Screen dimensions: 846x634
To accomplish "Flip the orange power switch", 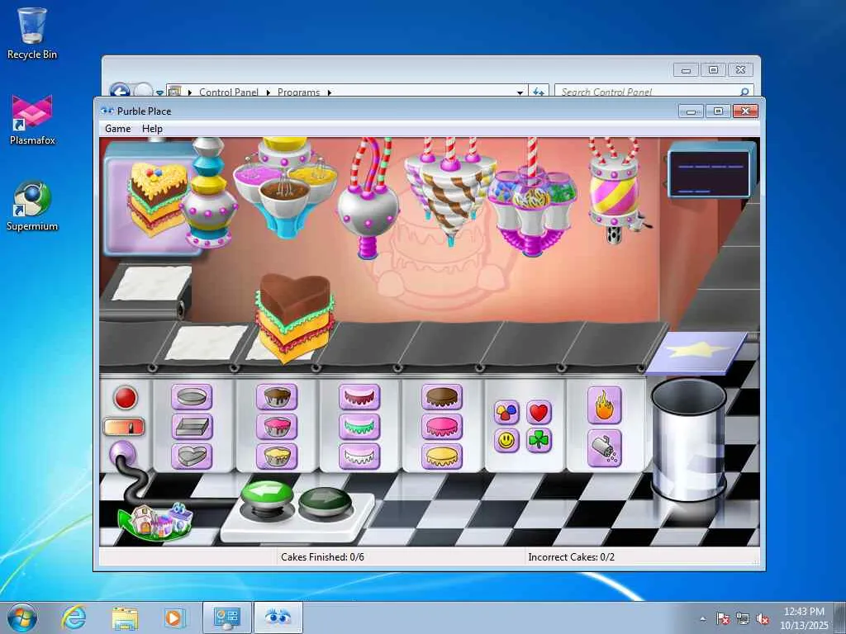I will pyautogui.click(x=124, y=427).
